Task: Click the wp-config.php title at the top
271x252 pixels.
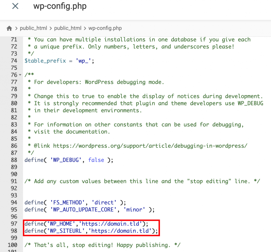Action: tap(60, 6)
